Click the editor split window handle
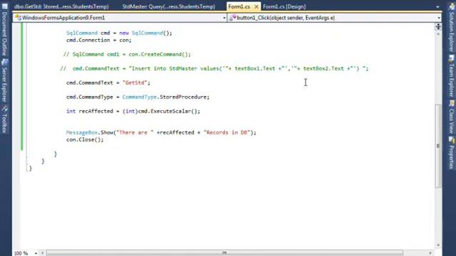 [x=438, y=27]
